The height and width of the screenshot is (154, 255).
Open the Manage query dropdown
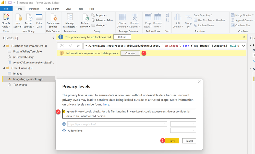coord(99,25)
